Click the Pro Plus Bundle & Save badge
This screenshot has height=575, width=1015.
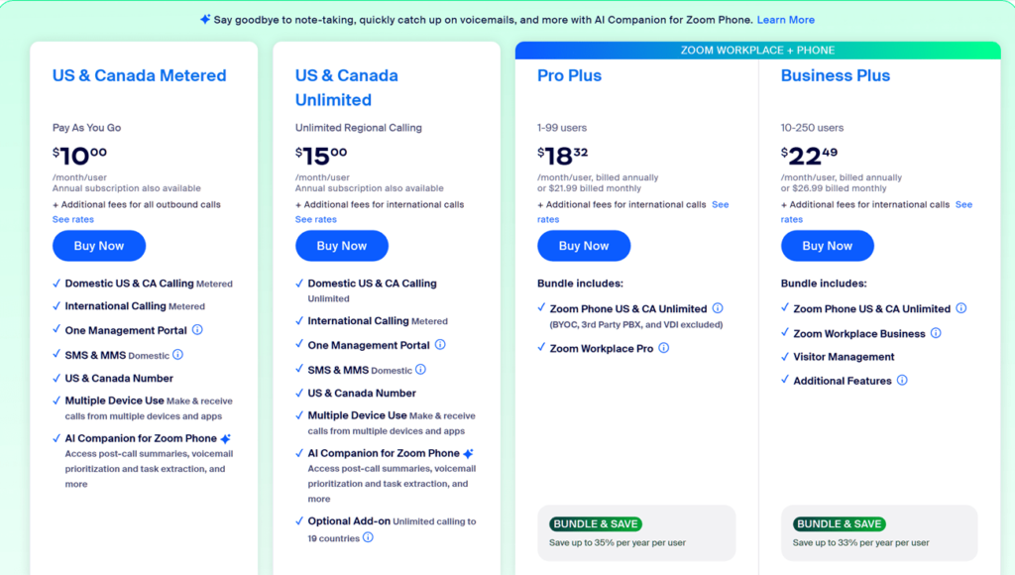click(x=595, y=523)
